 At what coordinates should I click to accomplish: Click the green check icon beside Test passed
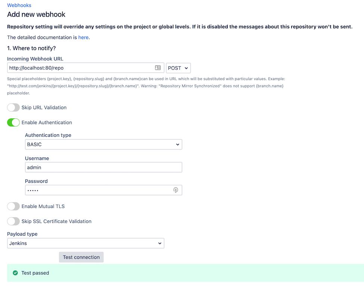click(x=15, y=273)
